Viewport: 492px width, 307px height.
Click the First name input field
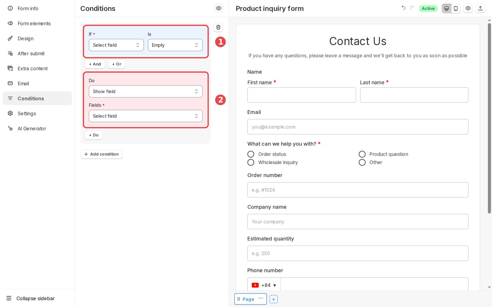302,95
